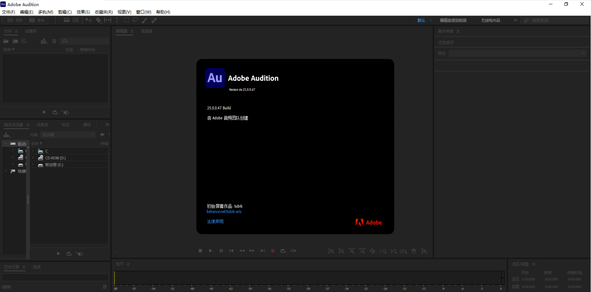Click Zoom Out Full icon

(373, 251)
